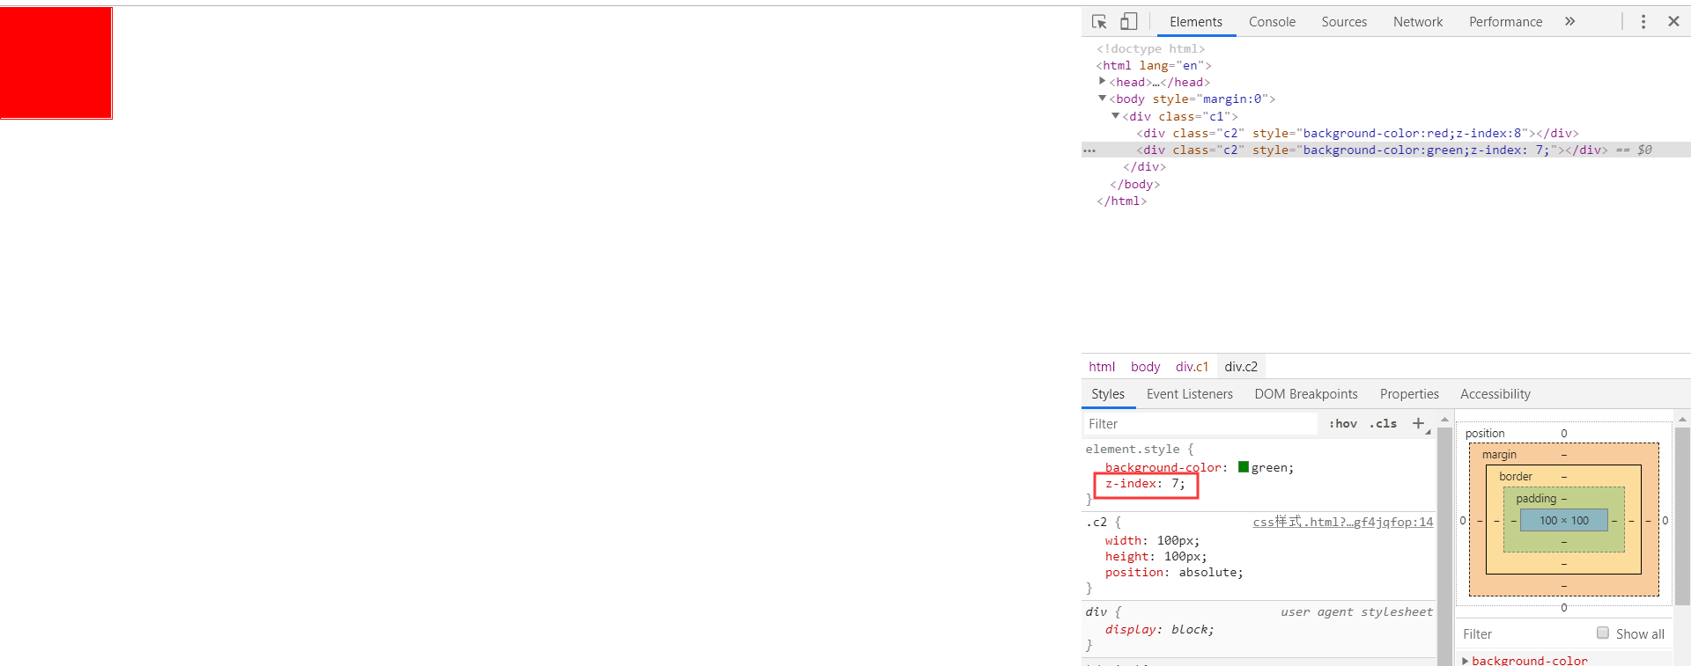The width and height of the screenshot is (1691, 666).
Task: Activate the inspect element picker icon
Action: [x=1099, y=22]
